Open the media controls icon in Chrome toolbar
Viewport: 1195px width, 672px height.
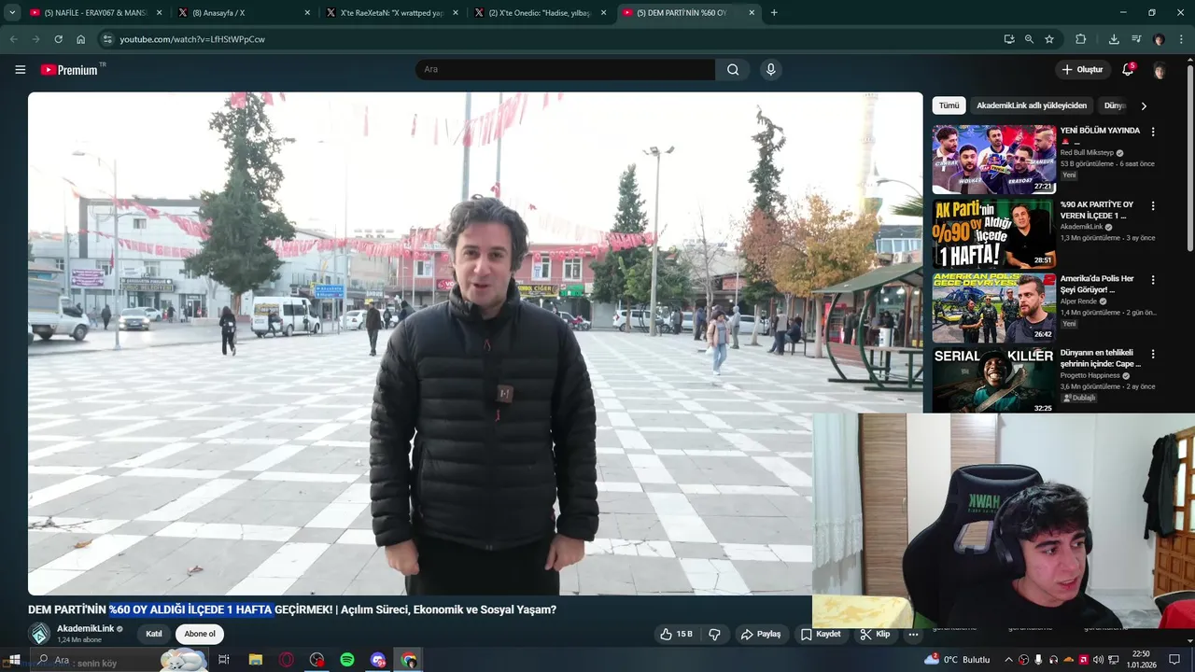tap(1136, 39)
